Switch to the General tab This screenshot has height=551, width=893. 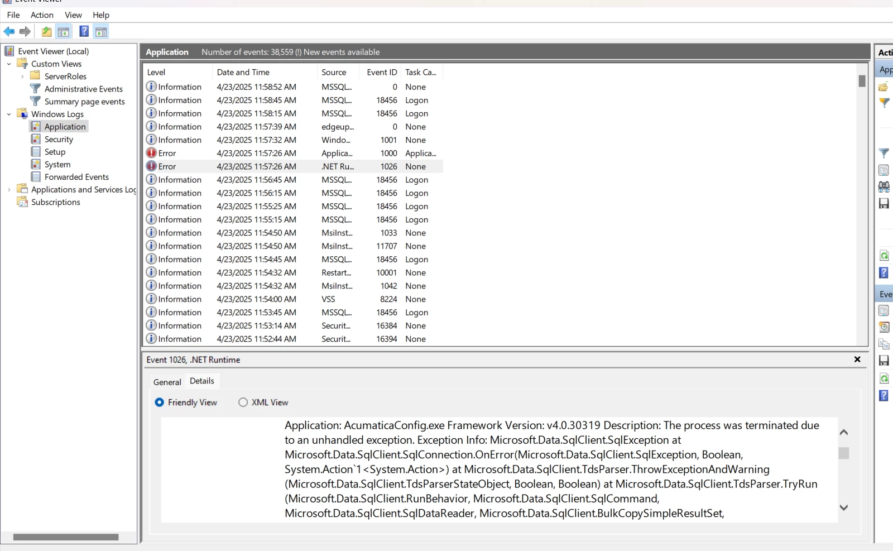[x=166, y=382]
